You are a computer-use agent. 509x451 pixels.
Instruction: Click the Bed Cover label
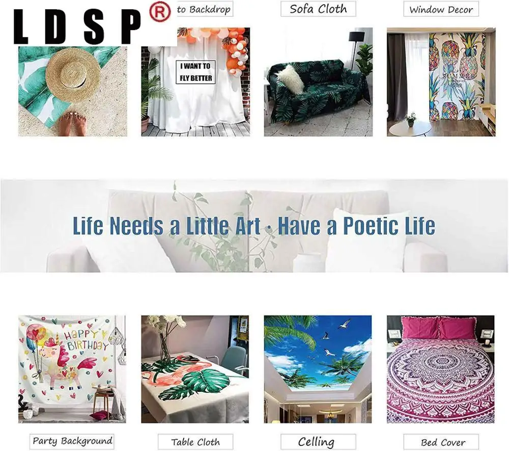coord(441,442)
